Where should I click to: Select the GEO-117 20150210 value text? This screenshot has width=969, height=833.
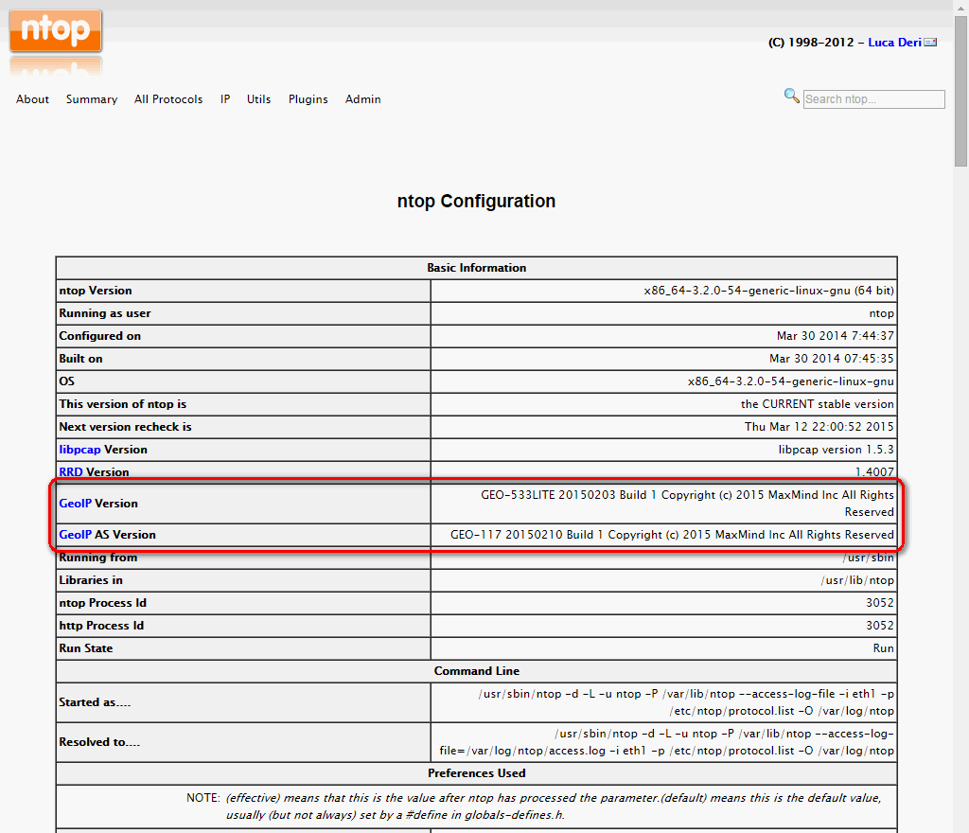672,535
